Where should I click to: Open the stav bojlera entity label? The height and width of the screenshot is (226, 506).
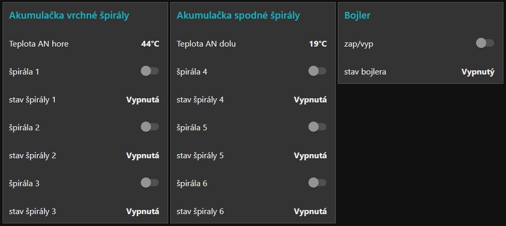pyautogui.click(x=365, y=71)
